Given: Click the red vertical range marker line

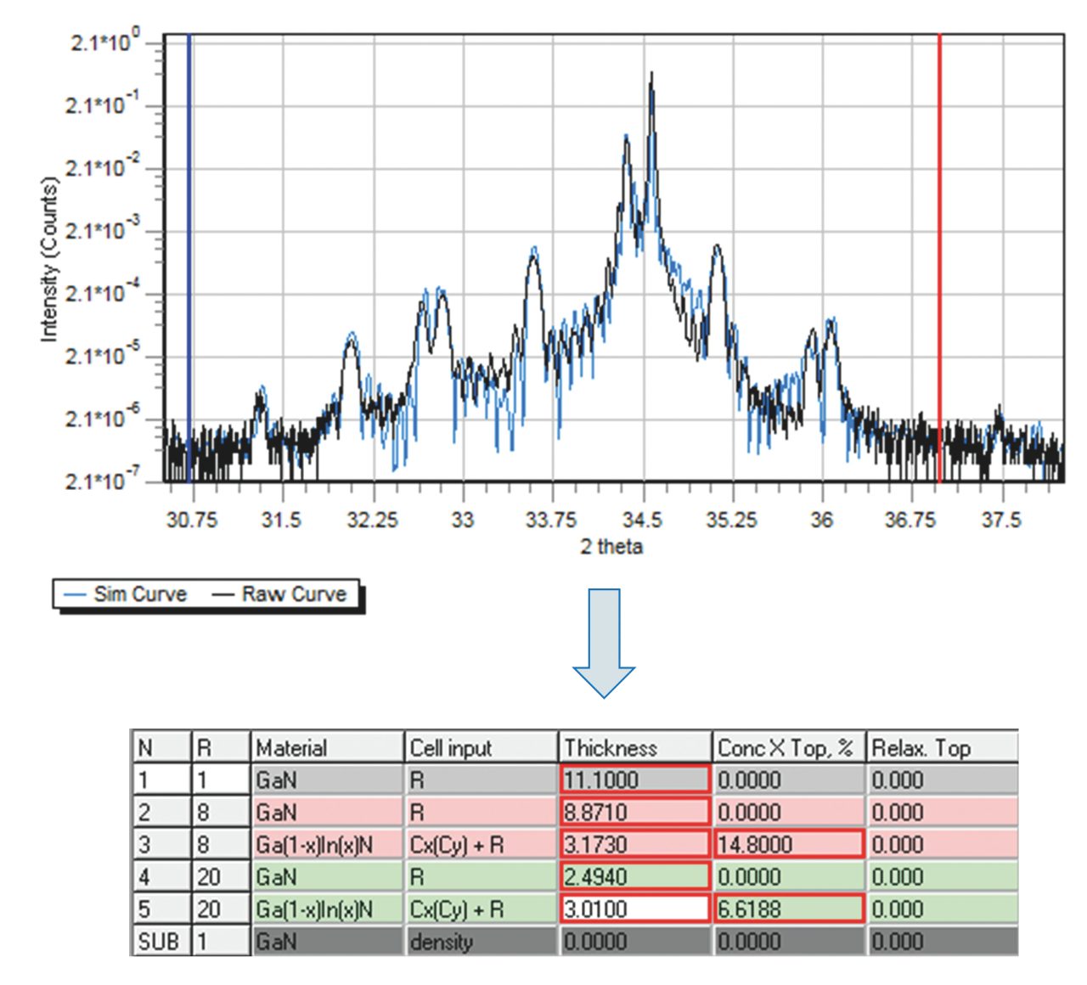Looking at the screenshot, I should tap(939, 255).
